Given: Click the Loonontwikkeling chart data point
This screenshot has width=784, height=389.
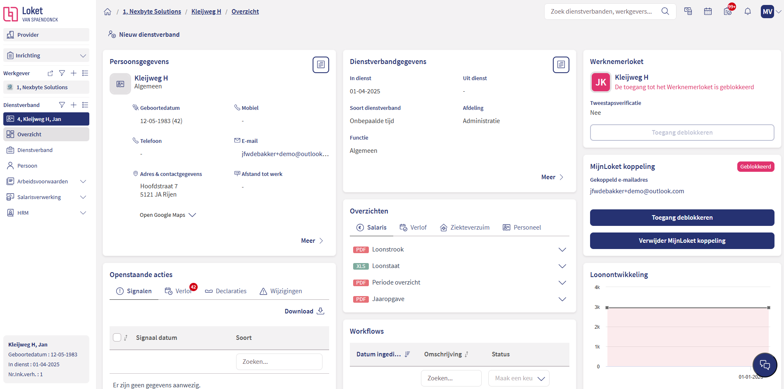Looking at the screenshot, I should point(768,308).
